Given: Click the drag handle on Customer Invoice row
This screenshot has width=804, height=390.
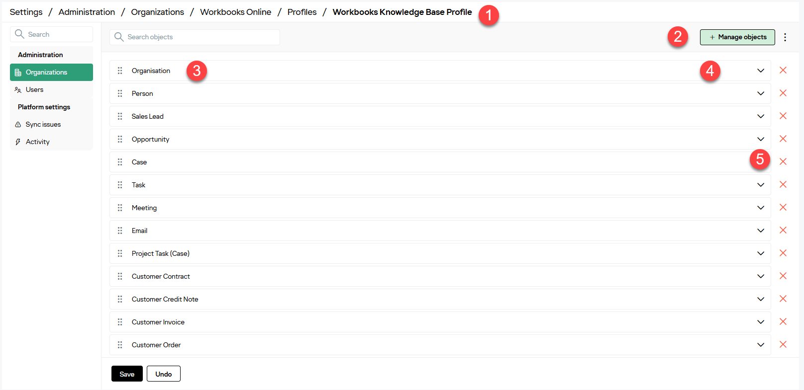Looking at the screenshot, I should tap(120, 322).
